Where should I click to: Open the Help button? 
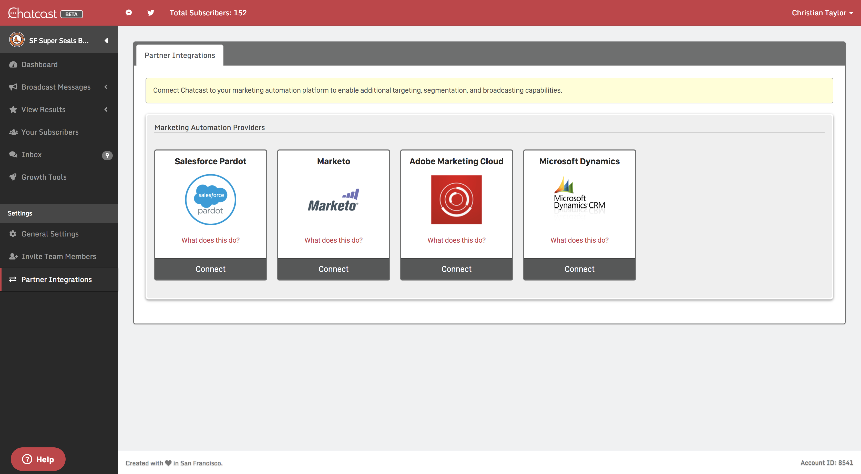click(x=38, y=459)
